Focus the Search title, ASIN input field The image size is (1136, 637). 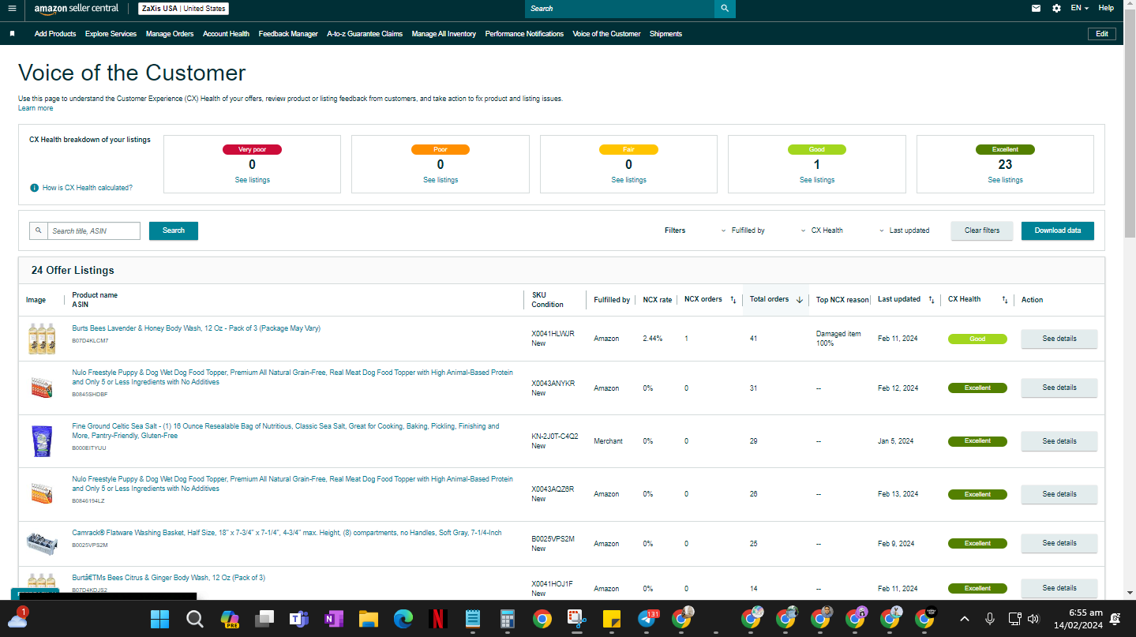[93, 231]
